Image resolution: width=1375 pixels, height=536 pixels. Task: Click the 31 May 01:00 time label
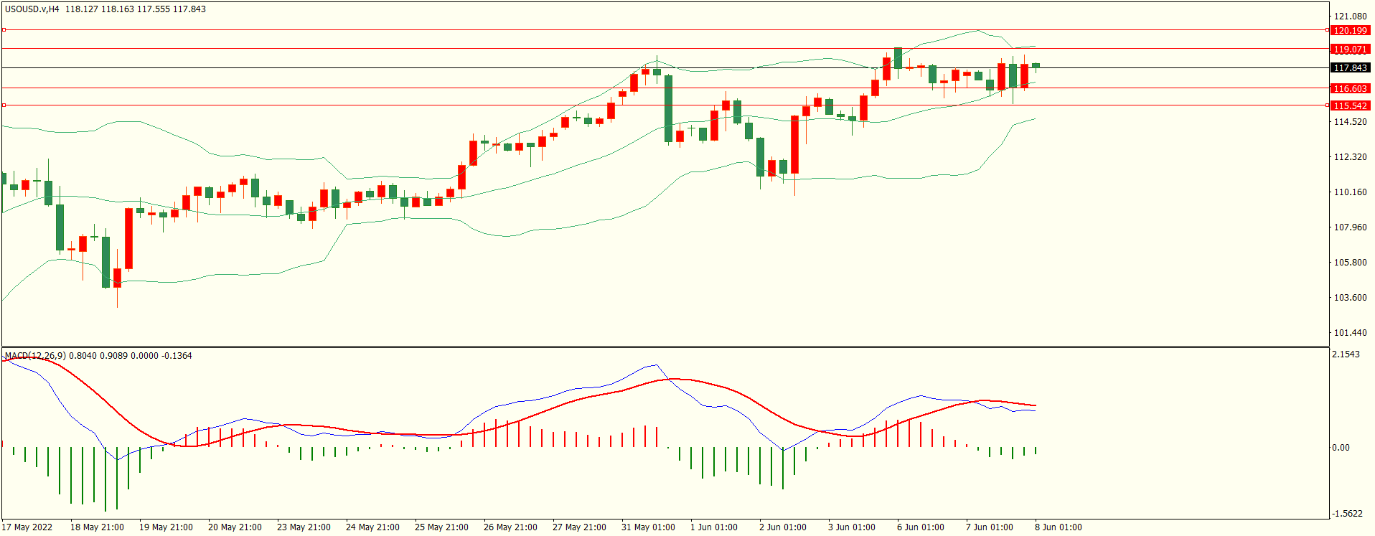pyautogui.click(x=648, y=527)
